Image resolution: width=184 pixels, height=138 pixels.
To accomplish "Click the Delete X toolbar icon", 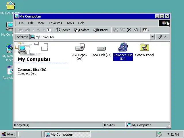I will click(x=129, y=30).
